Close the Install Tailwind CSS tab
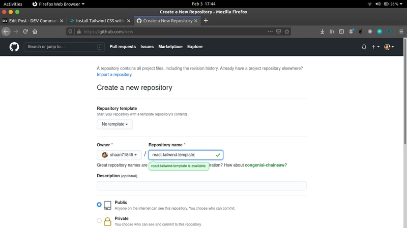This screenshot has height=228, width=407. pyautogui.click(x=129, y=21)
